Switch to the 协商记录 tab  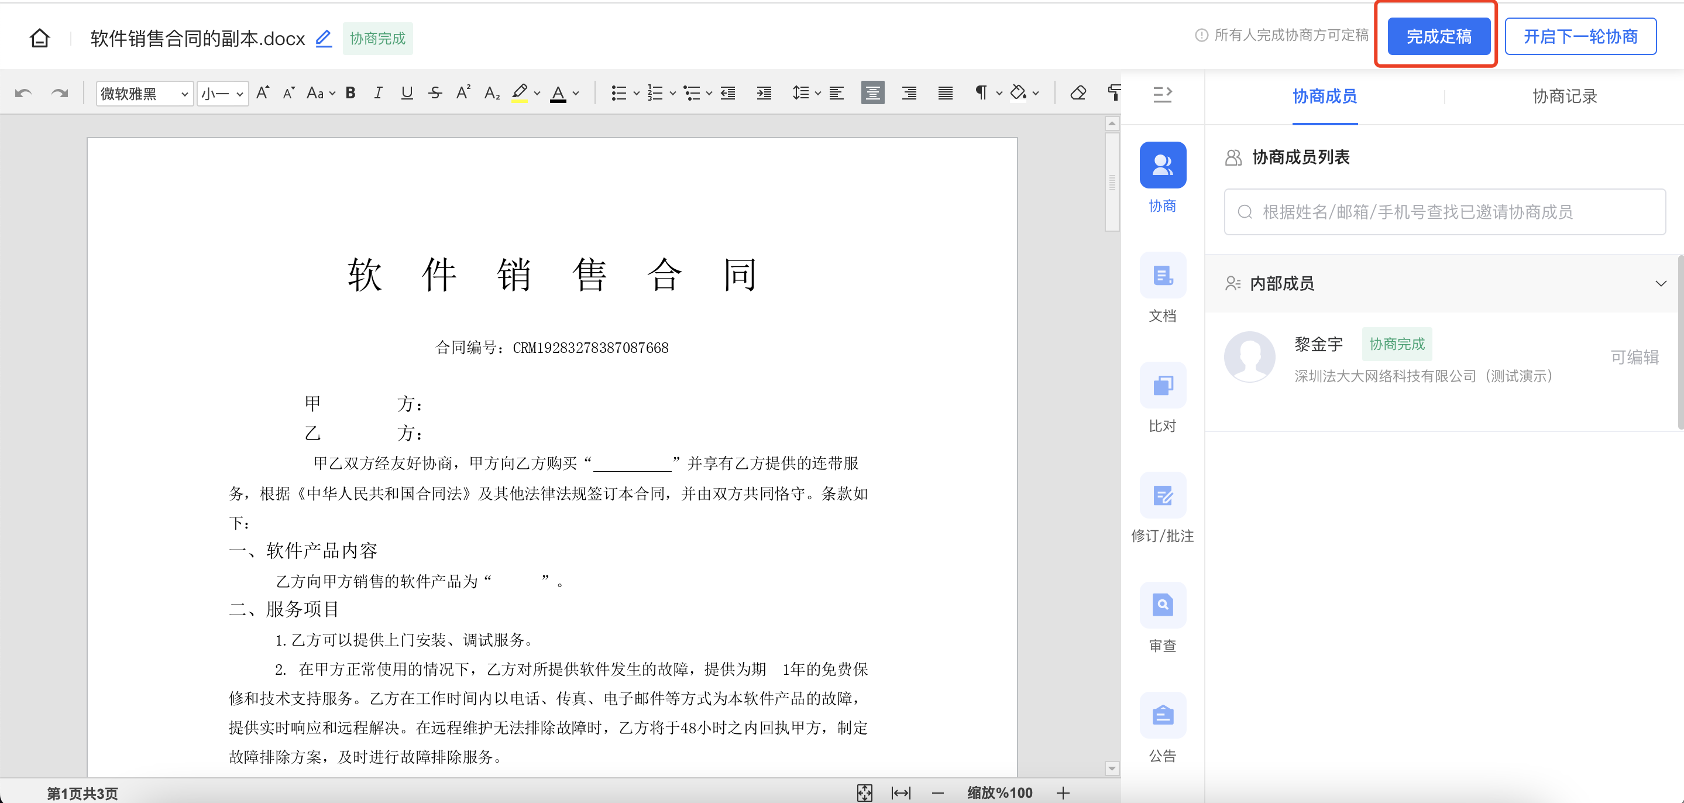point(1565,96)
